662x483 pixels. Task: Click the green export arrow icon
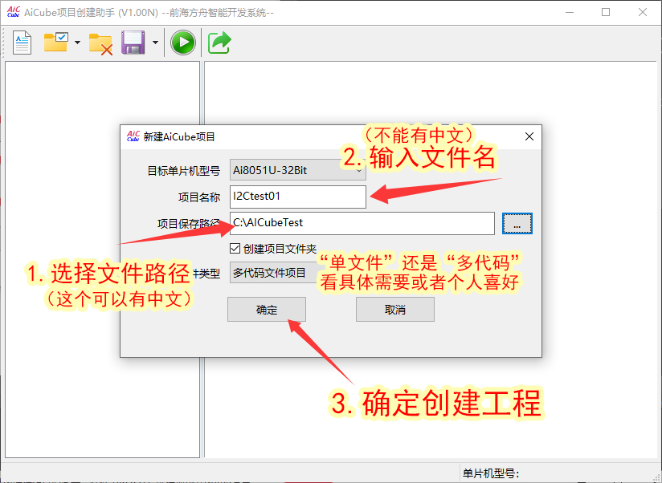pyautogui.click(x=219, y=43)
